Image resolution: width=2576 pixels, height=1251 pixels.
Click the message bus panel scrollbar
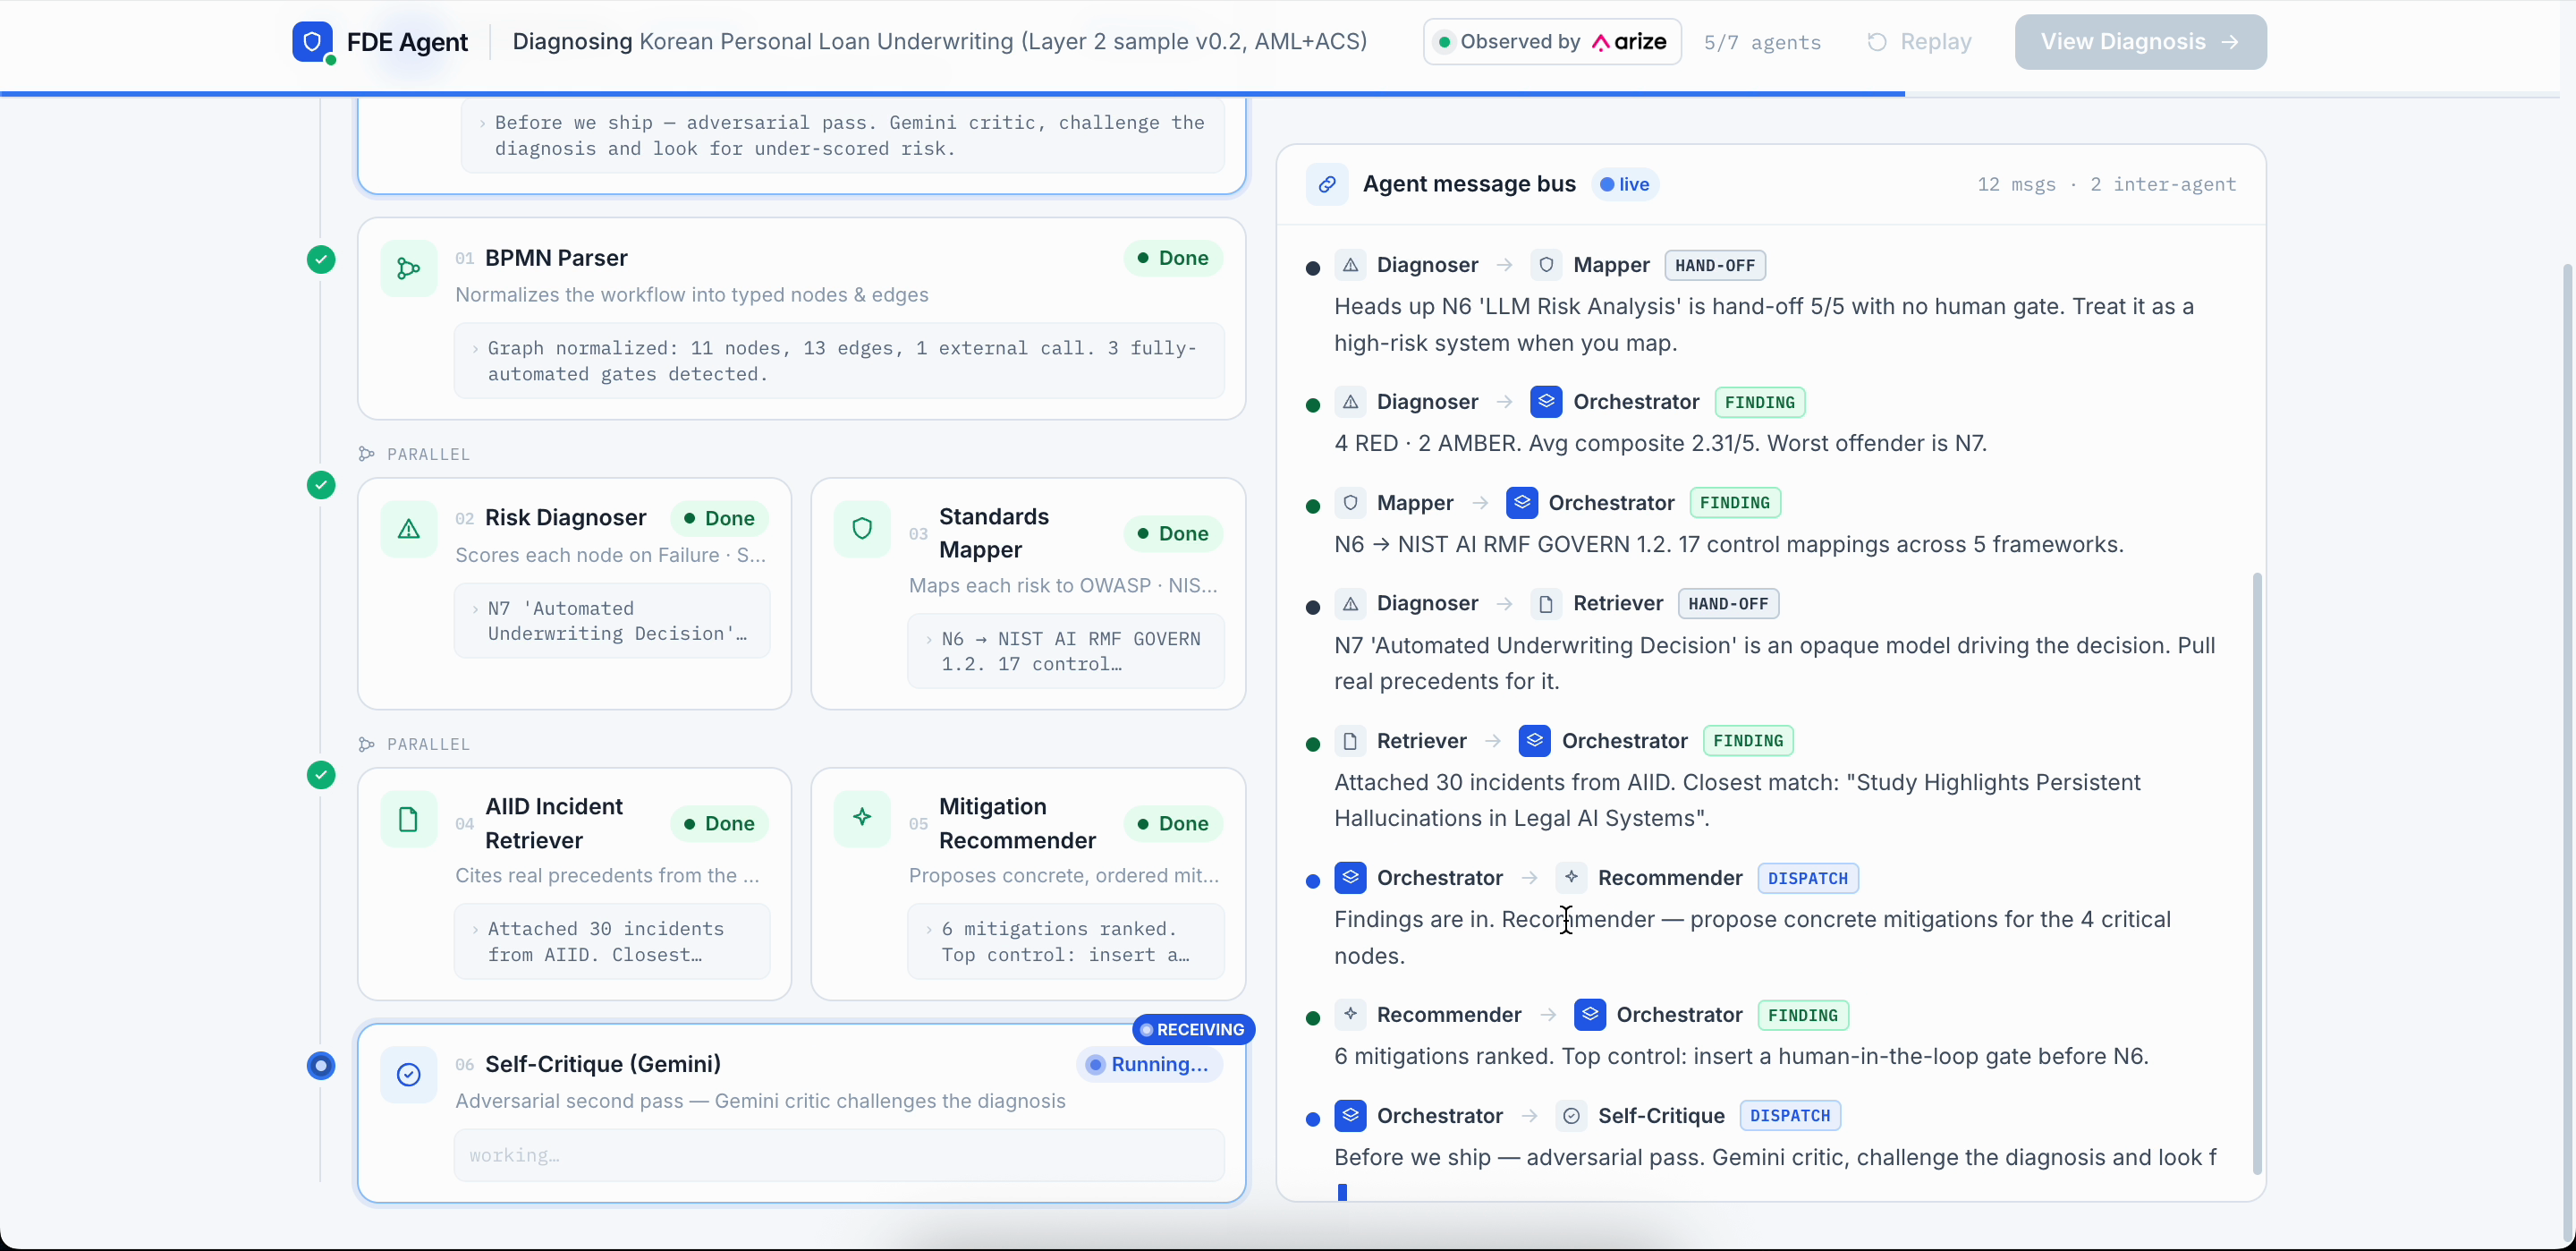coord(2256,872)
